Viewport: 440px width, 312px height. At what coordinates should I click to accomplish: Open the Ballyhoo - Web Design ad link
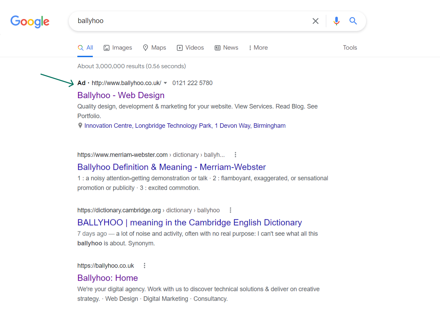point(121,95)
